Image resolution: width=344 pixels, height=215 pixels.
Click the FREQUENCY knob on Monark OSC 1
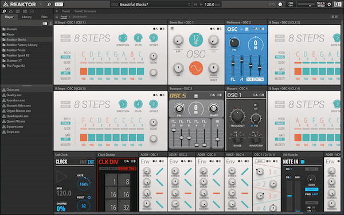(237, 116)
